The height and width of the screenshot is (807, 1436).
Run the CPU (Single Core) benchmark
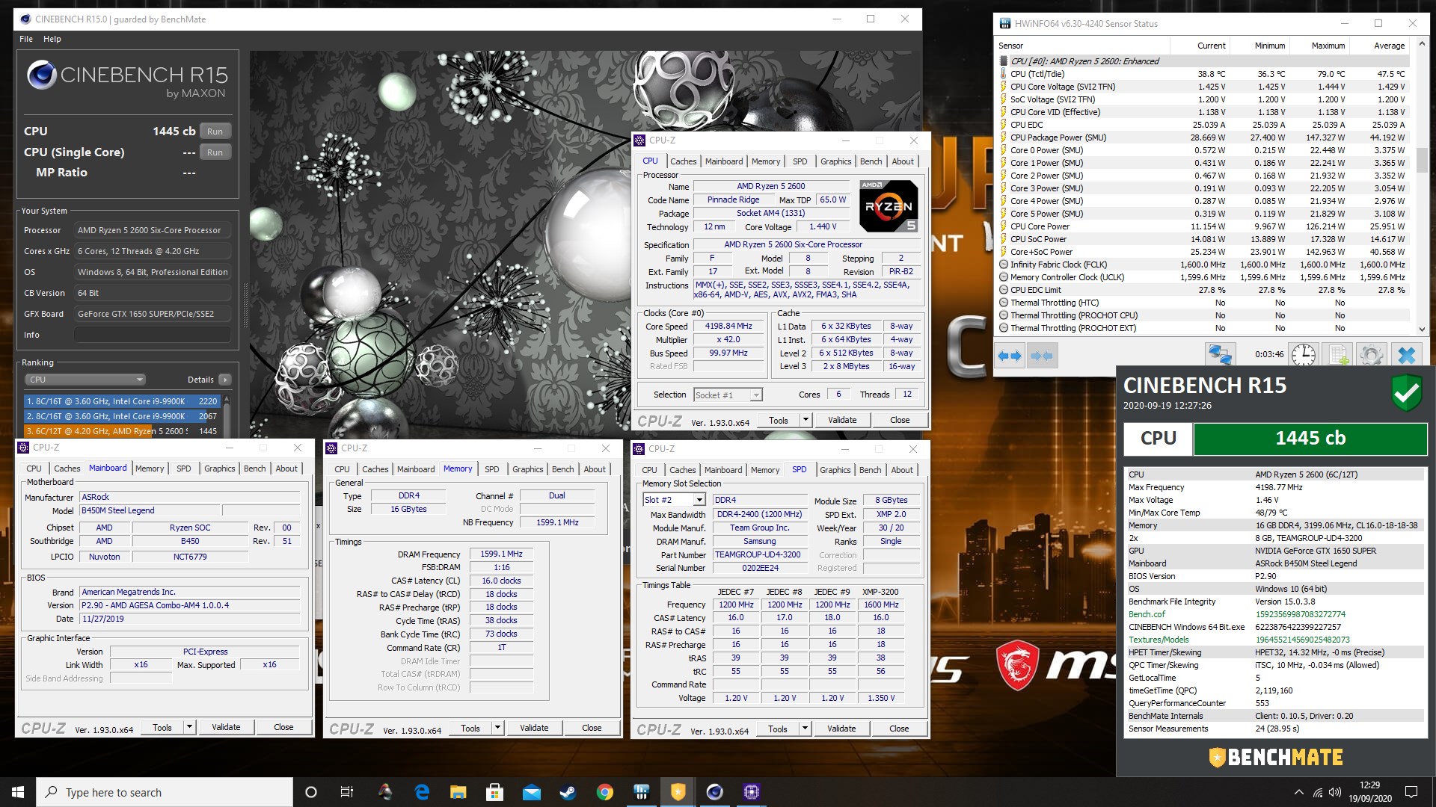(215, 152)
